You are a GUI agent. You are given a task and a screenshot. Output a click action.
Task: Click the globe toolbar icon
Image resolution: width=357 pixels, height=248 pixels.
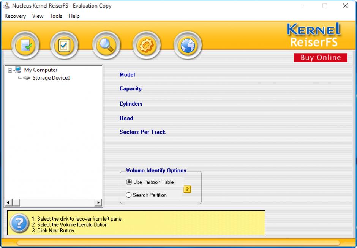click(x=188, y=45)
